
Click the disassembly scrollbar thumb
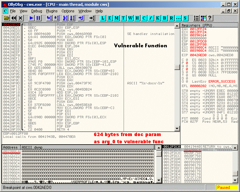(177, 67)
